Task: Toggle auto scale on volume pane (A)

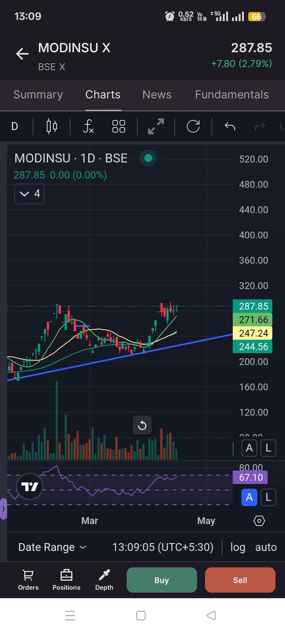Action: 249,448
